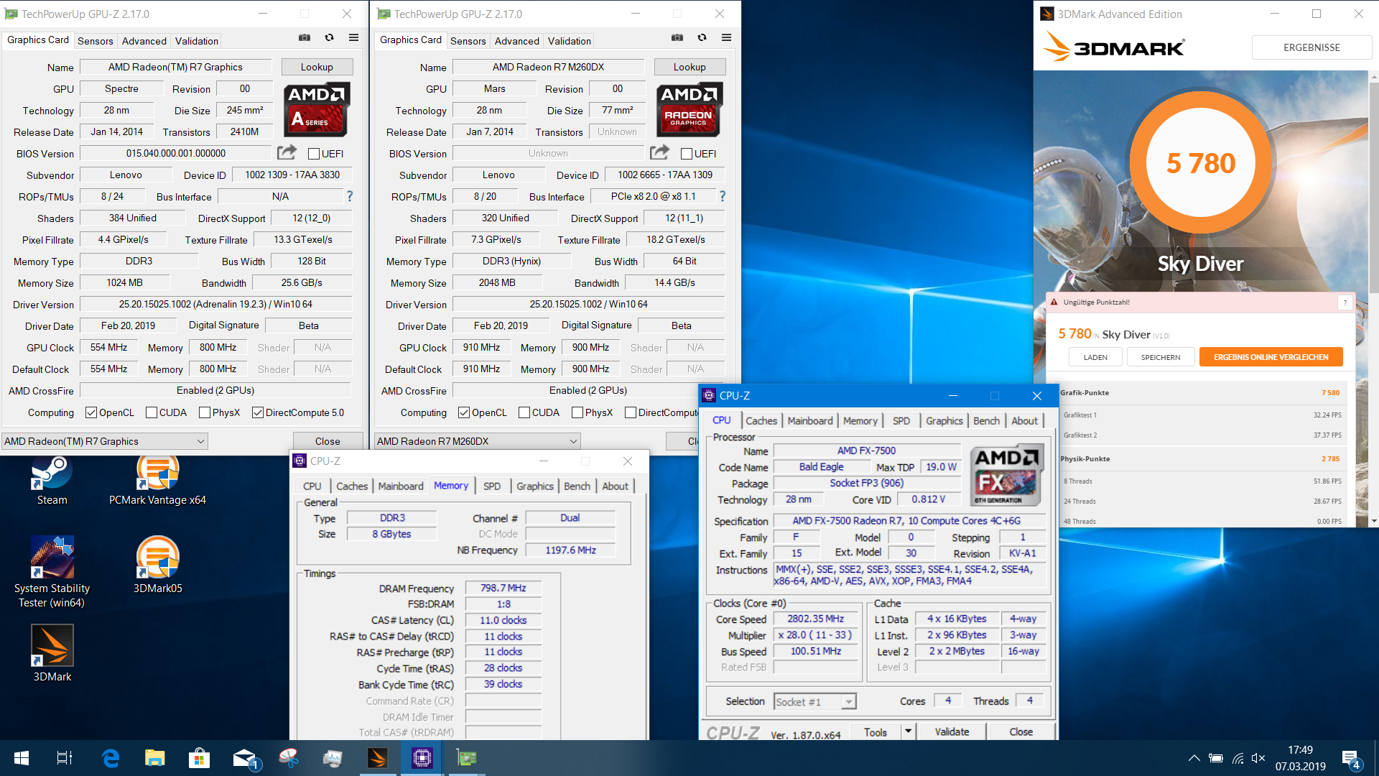Open Steam desktop shortcut
This screenshot has height=776, width=1379.
(x=52, y=480)
